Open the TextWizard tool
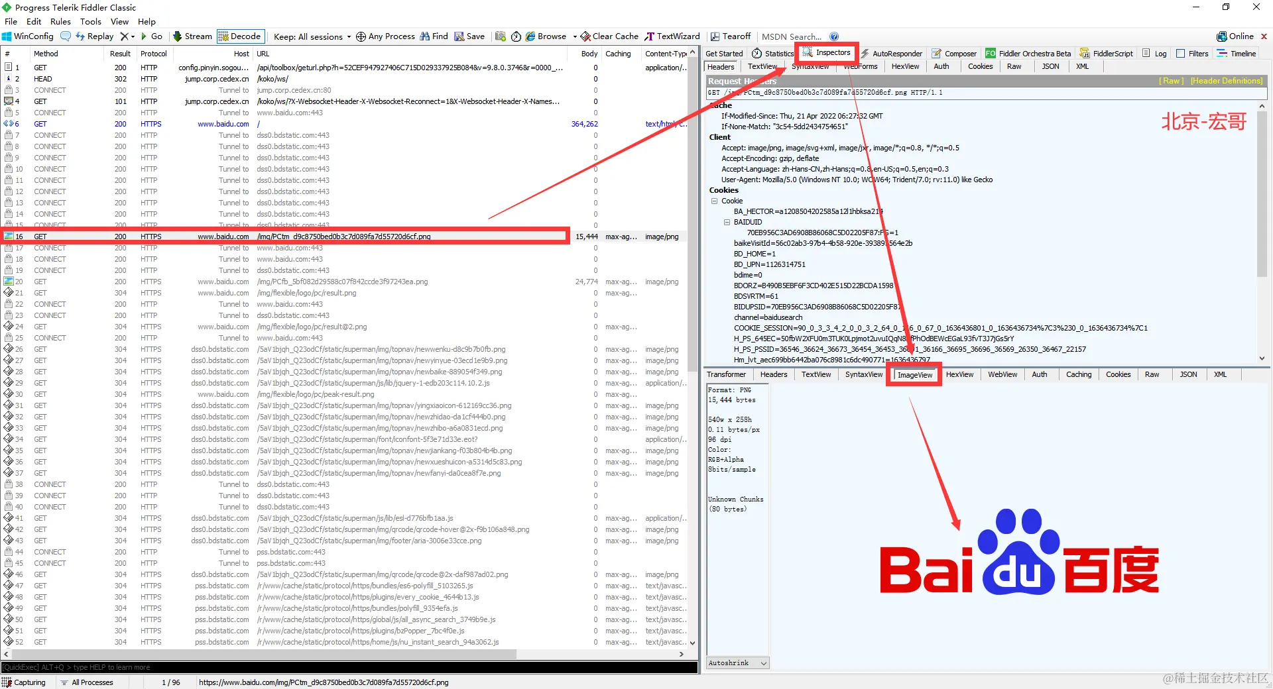 point(672,36)
